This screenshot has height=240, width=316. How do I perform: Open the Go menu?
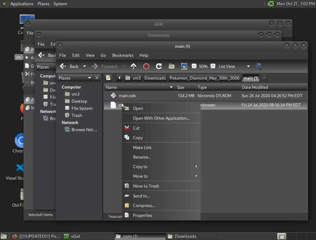click(103, 55)
